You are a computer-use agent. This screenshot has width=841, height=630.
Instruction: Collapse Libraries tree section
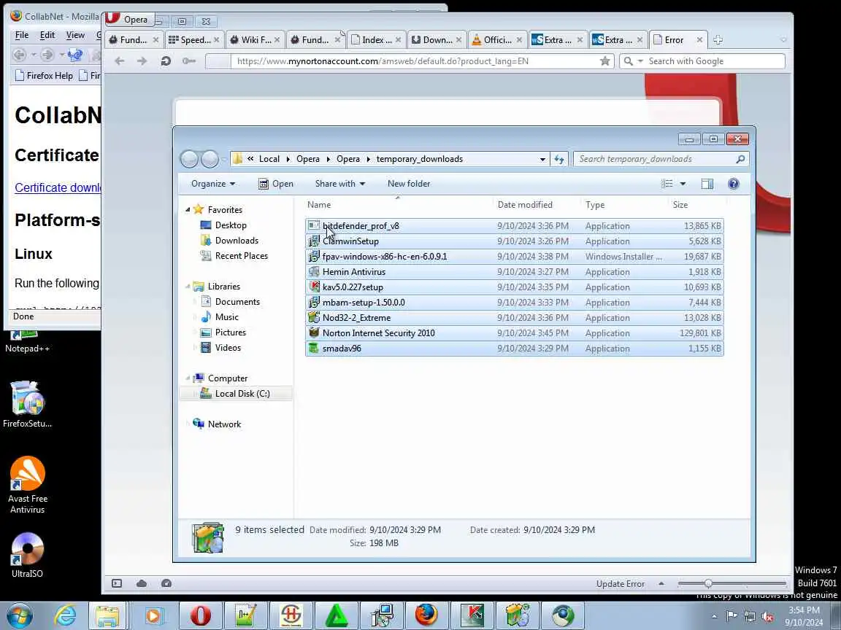tap(188, 287)
